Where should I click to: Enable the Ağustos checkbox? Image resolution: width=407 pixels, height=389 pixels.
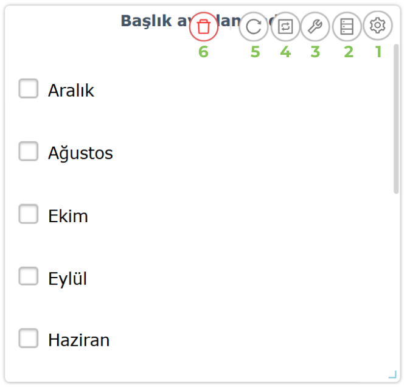tap(28, 152)
